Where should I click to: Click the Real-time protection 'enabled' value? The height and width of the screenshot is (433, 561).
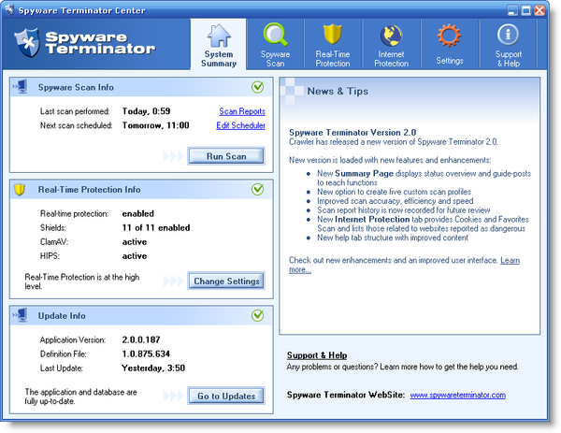[138, 213]
